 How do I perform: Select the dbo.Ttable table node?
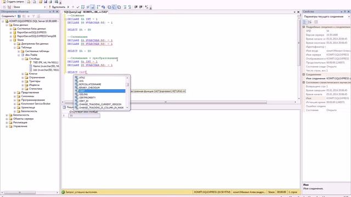coord(31,55)
